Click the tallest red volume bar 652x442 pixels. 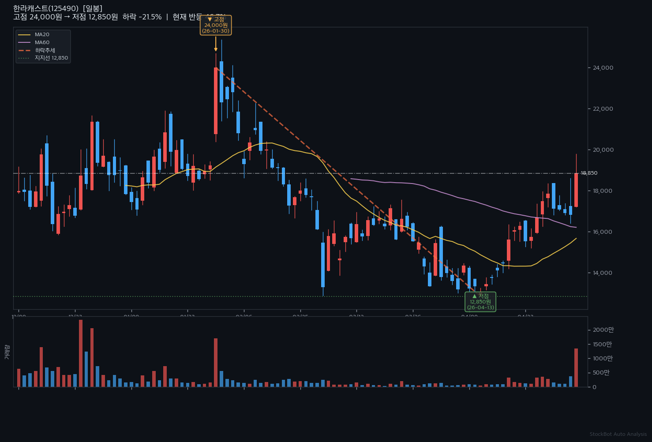pyautogui.click(x=81, y=353)
